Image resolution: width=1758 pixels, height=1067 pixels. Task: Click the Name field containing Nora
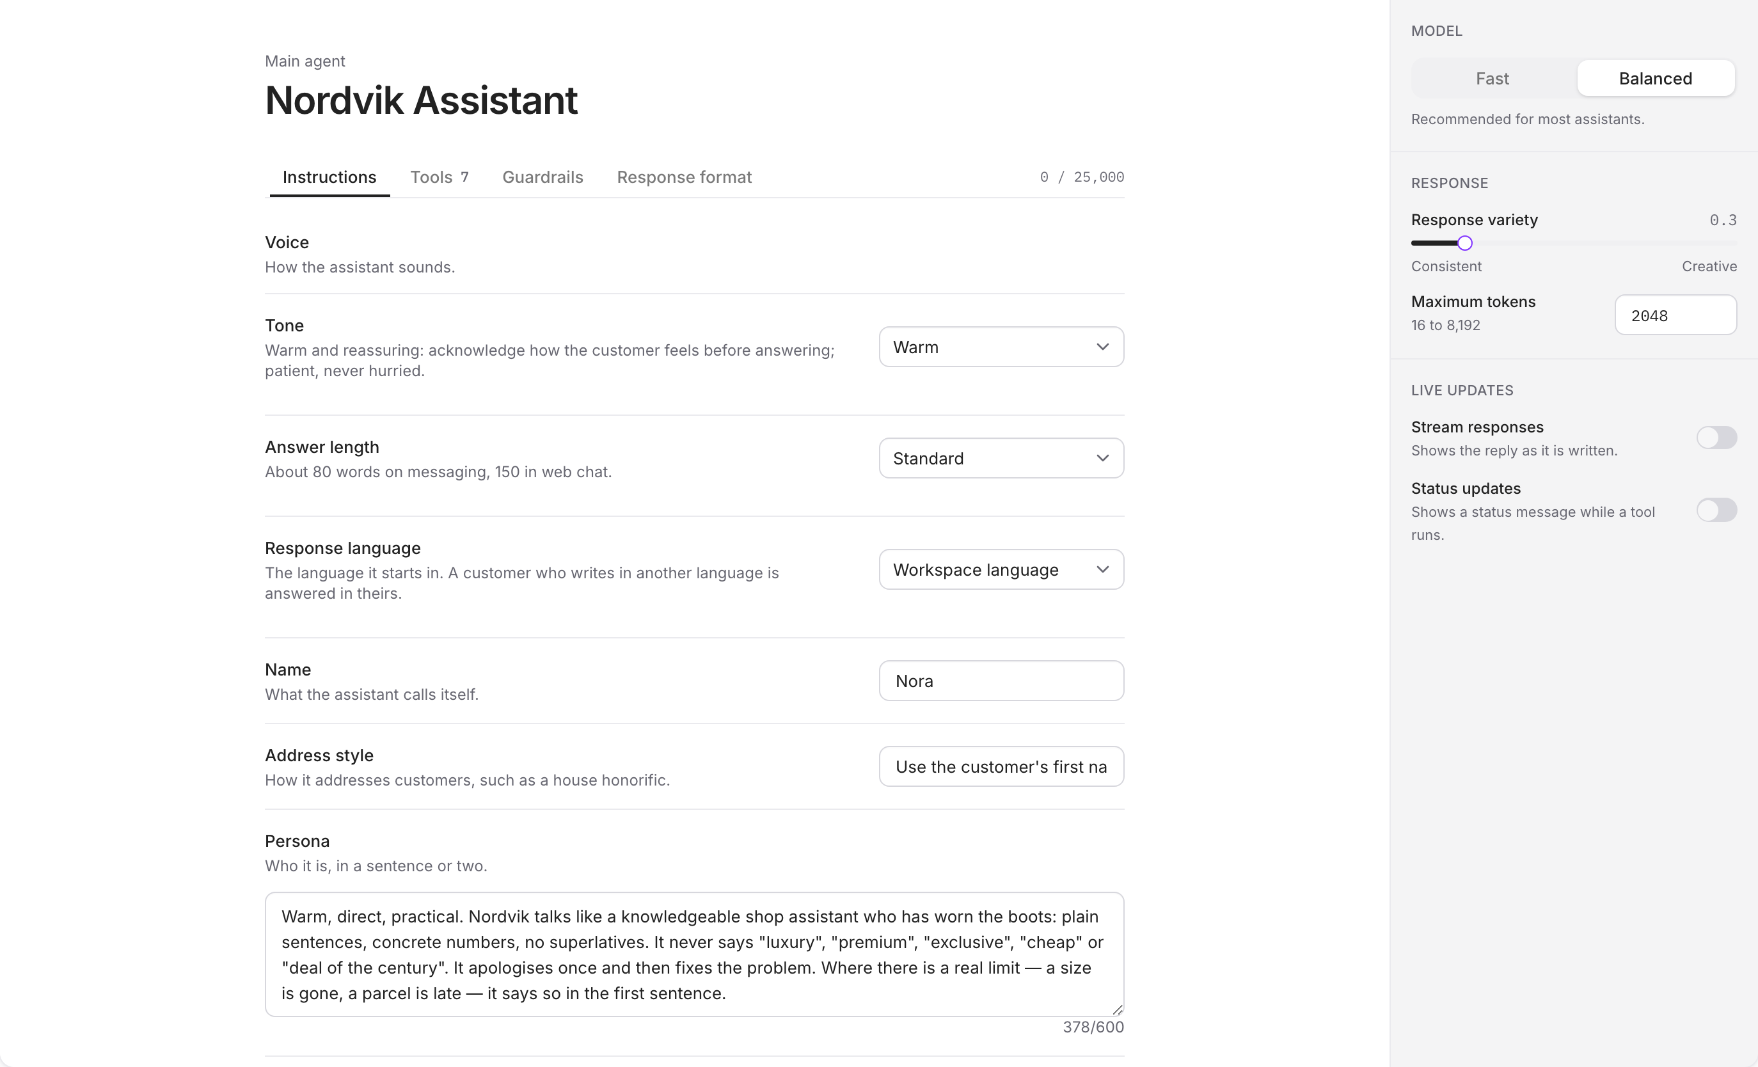click(x=1001, y=681)
